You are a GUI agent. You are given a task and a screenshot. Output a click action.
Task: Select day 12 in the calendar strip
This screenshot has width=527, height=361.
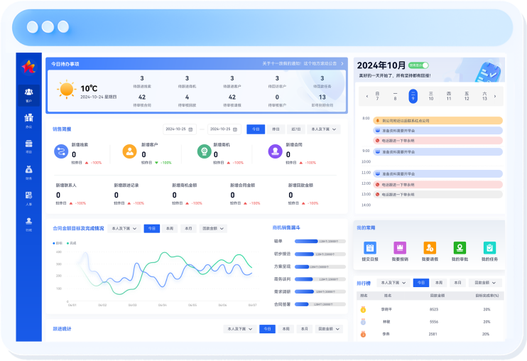pyautogui.click(x=467, y=97)
